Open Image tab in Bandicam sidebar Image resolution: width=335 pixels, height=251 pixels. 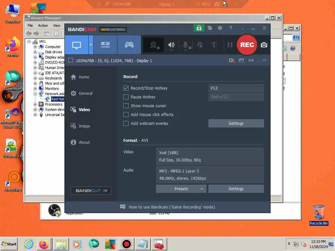80,126
